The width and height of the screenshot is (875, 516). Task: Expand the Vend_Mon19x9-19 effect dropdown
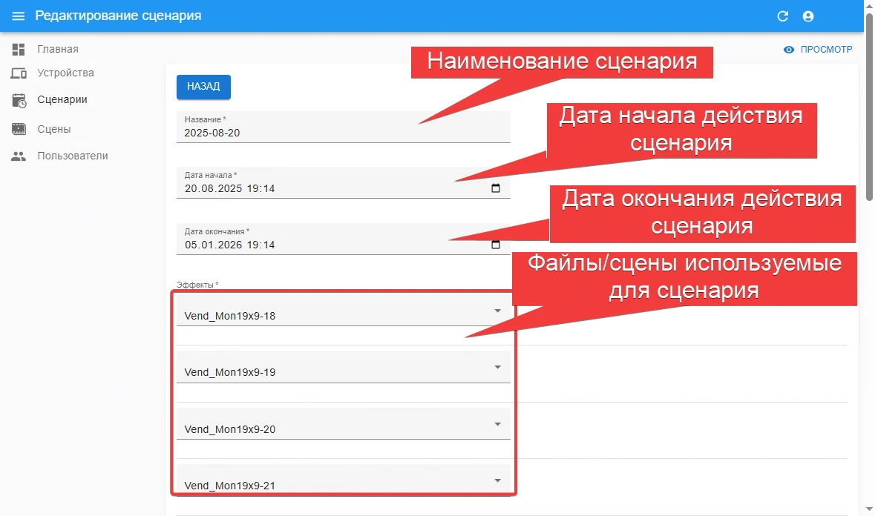[498, 367]
